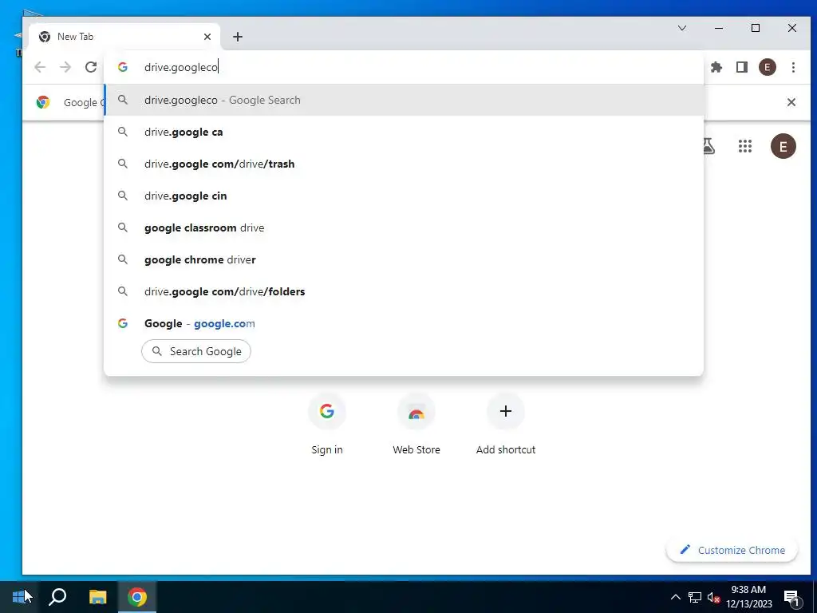
Task: Pick the 'drive.google com/drive/trash' suggestion
Action: [404, 164]
